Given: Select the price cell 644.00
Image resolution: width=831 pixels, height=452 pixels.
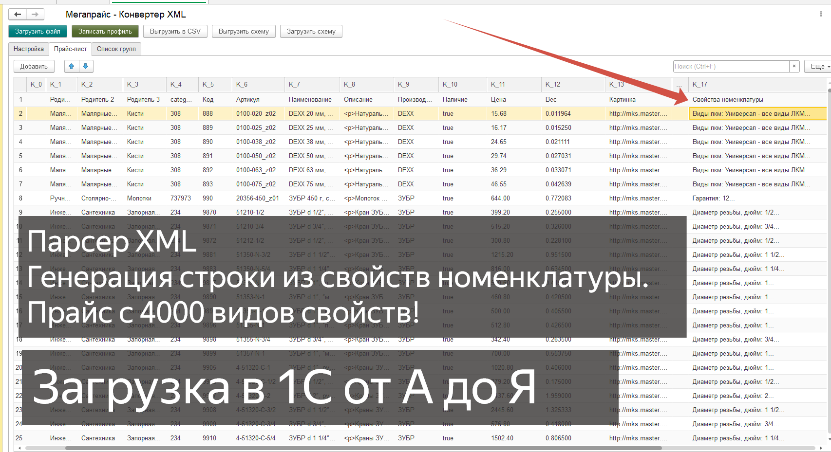Looking at the screenshot, I should [x=515, y=198].
